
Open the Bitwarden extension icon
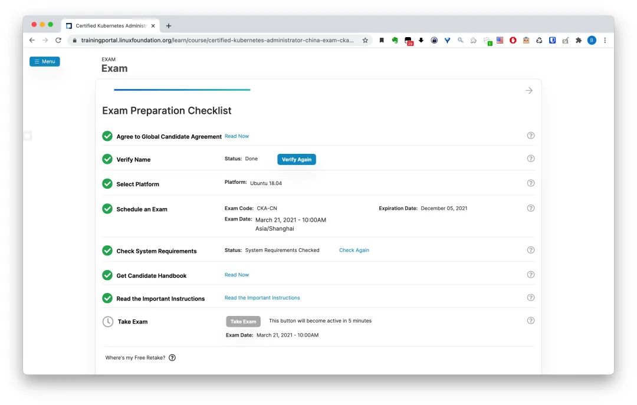click(x=553, y=40)
